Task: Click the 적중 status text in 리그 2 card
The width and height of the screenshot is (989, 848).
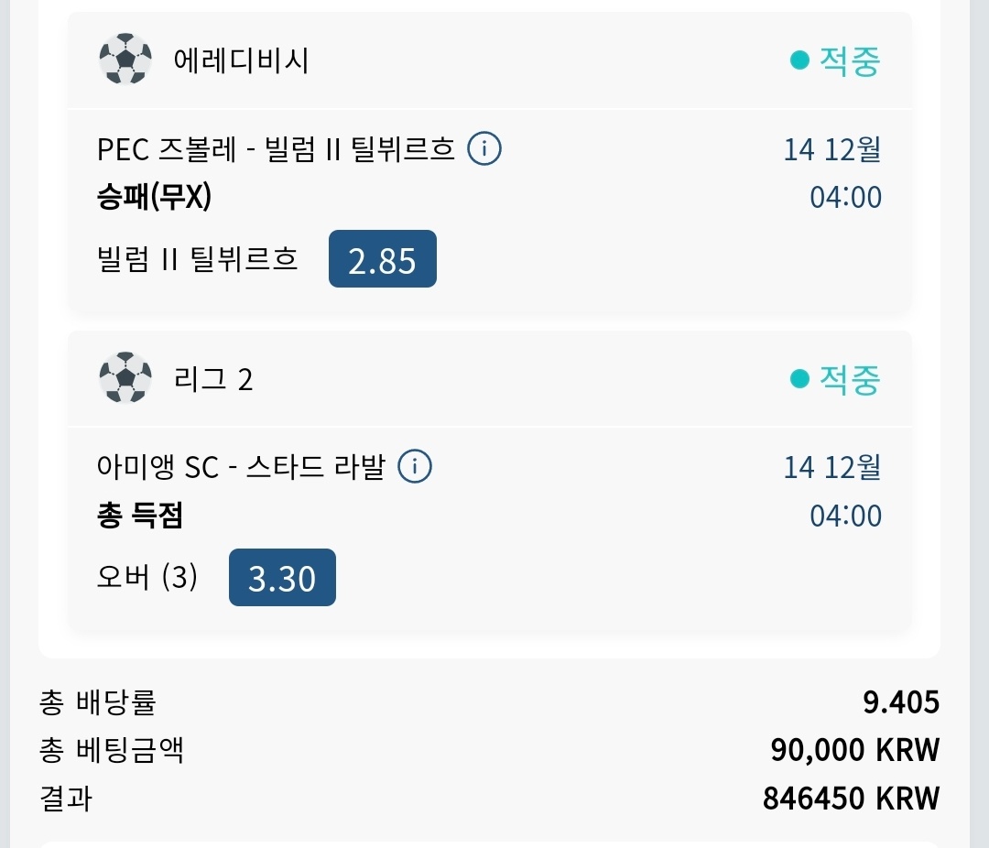Action: pos(849,378)
